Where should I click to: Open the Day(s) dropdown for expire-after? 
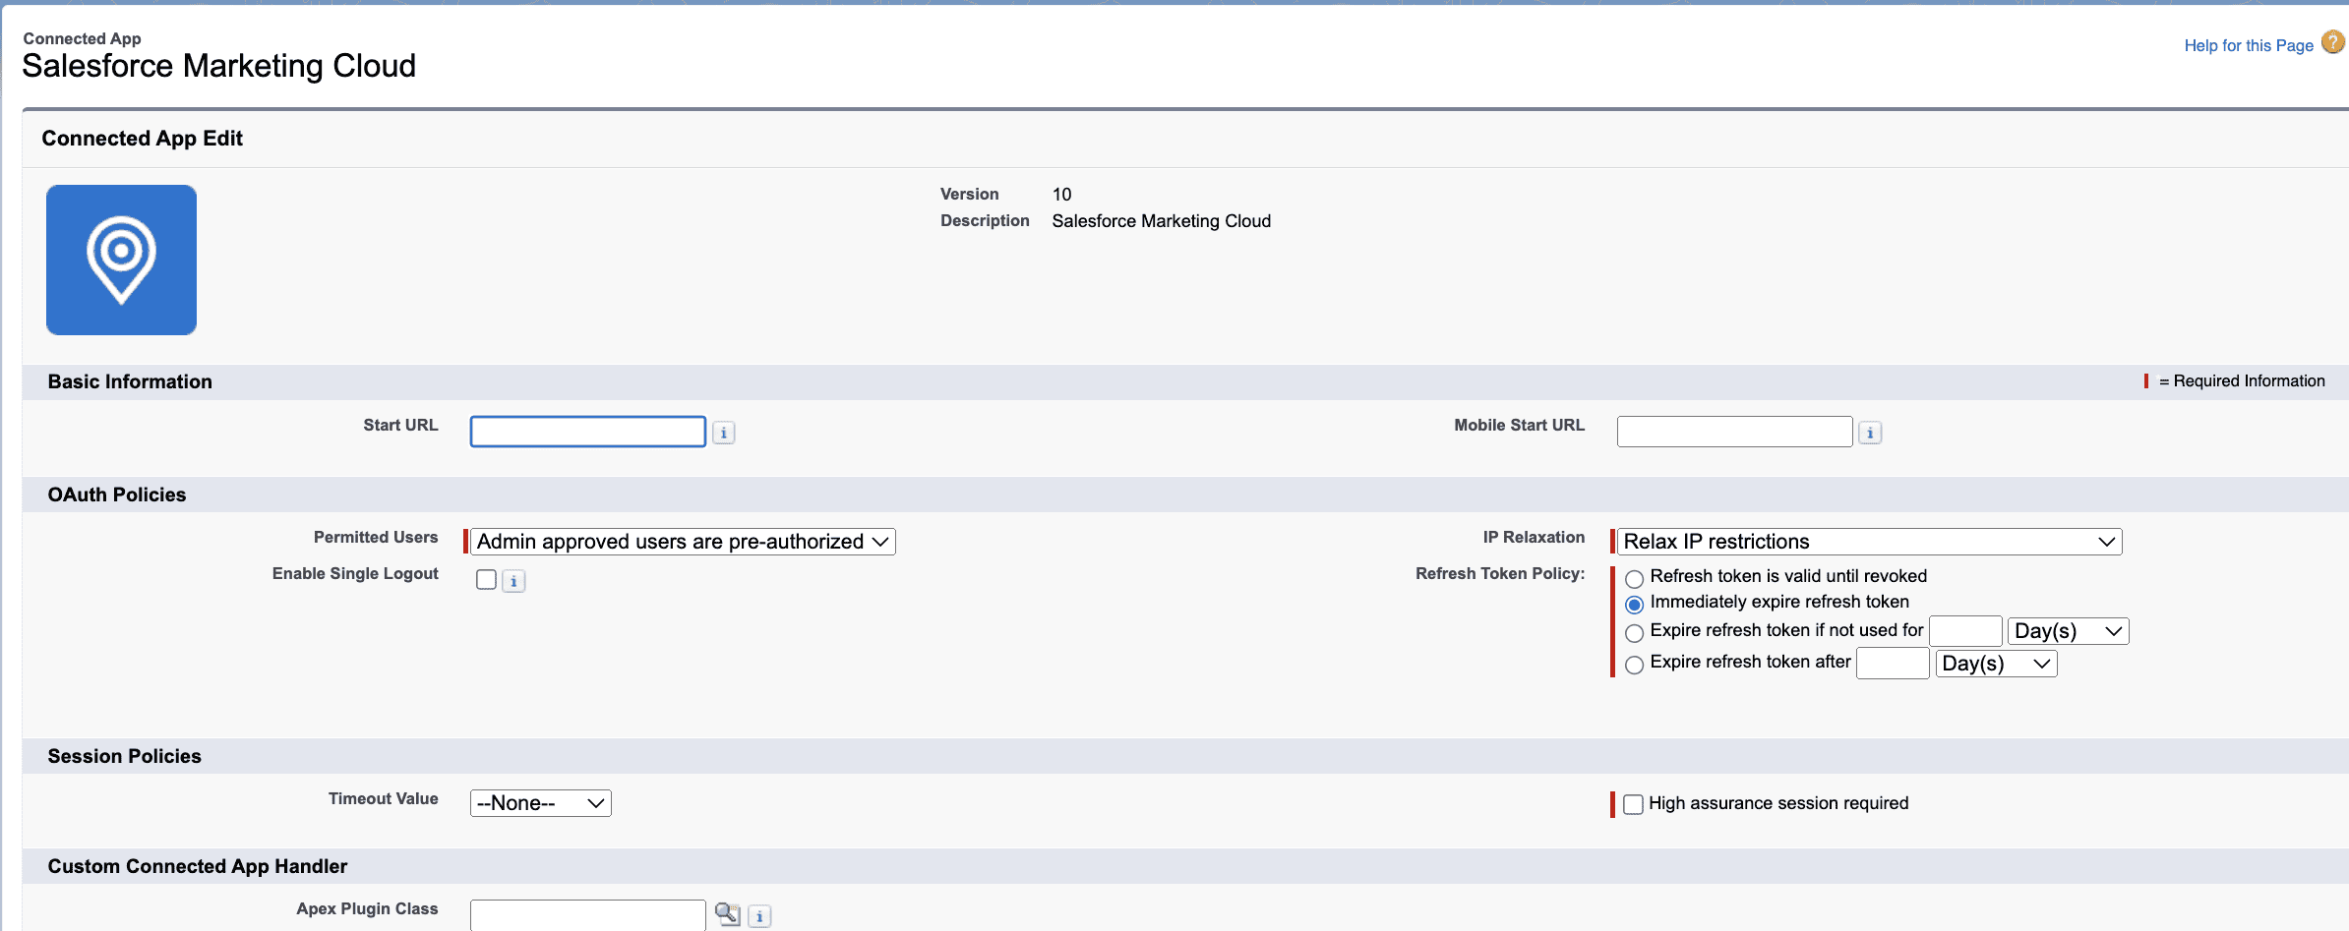1996,664
